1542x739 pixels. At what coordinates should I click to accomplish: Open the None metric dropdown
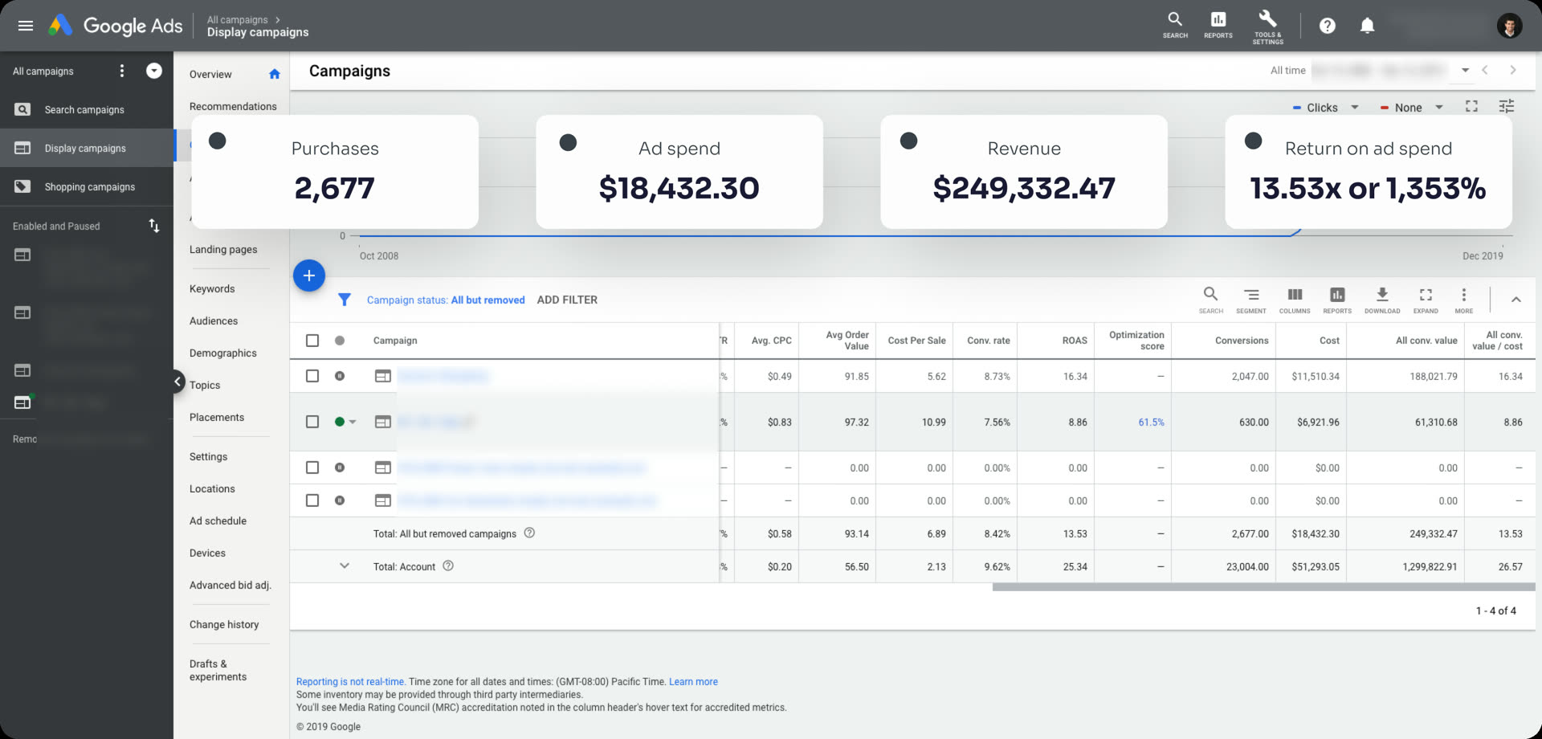[x=1411, y=107]
